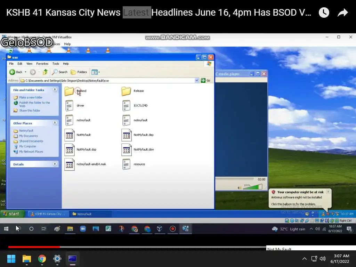
Task: Click Share this folder link
Action: coord(30,110)
